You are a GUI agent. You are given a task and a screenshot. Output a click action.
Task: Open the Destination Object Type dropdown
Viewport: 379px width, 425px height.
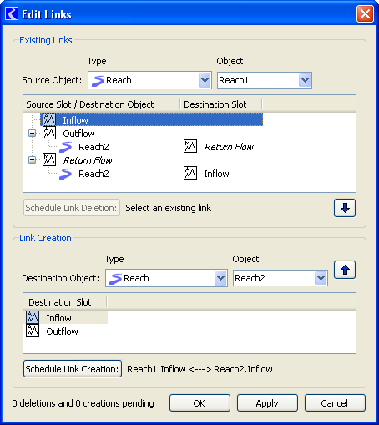click(221, 278)
